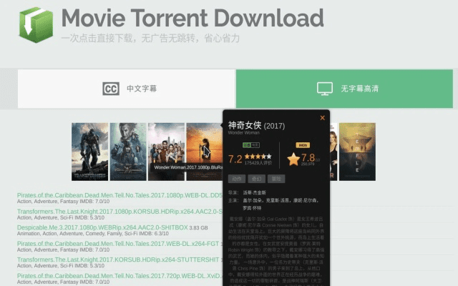458x286 pixels.
Task: Open Despicable.Me.3.2017.1080p.WEBRip torrent link
Action: [x=102, y=227]
